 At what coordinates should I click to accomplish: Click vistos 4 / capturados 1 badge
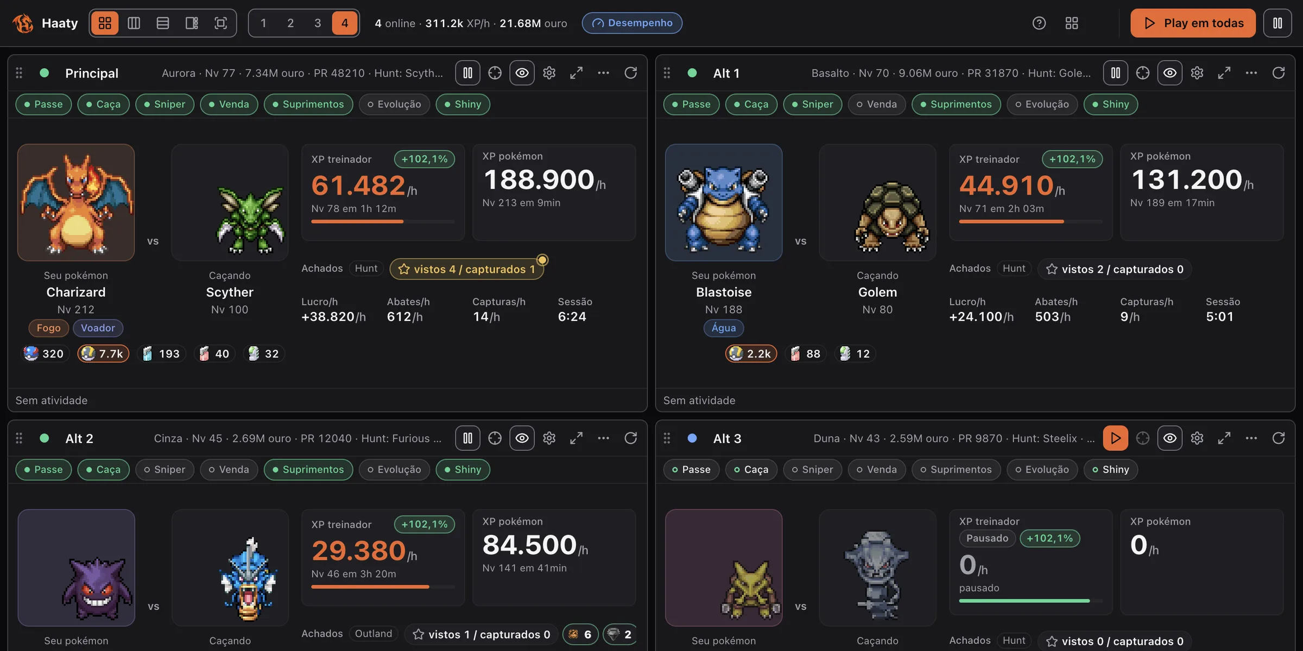[466, 269]
